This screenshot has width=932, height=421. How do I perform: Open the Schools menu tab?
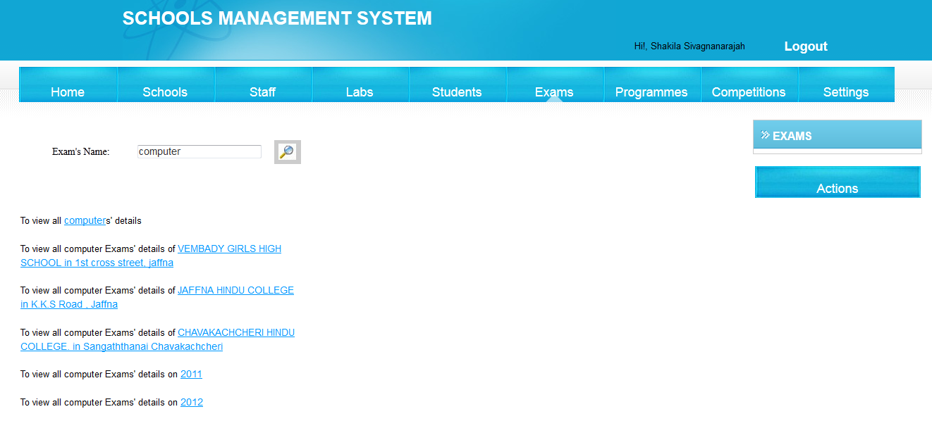pos(165,92)
